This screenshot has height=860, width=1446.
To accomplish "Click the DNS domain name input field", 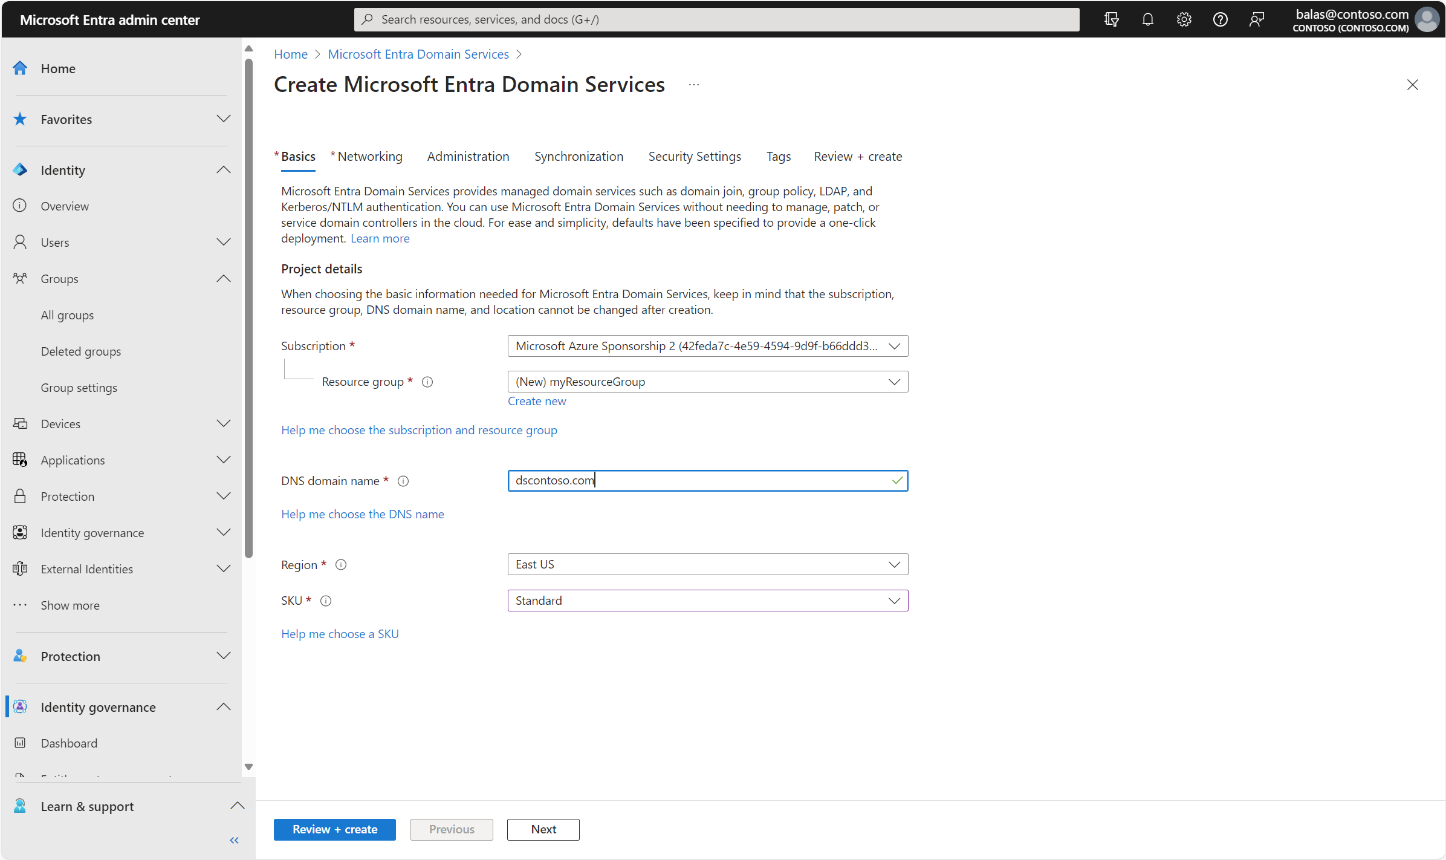I will tap(708, 480).
